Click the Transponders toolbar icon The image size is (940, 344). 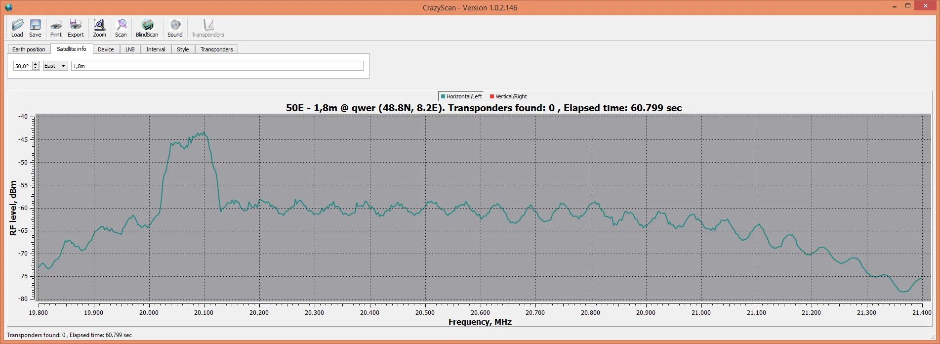(208, 28)
